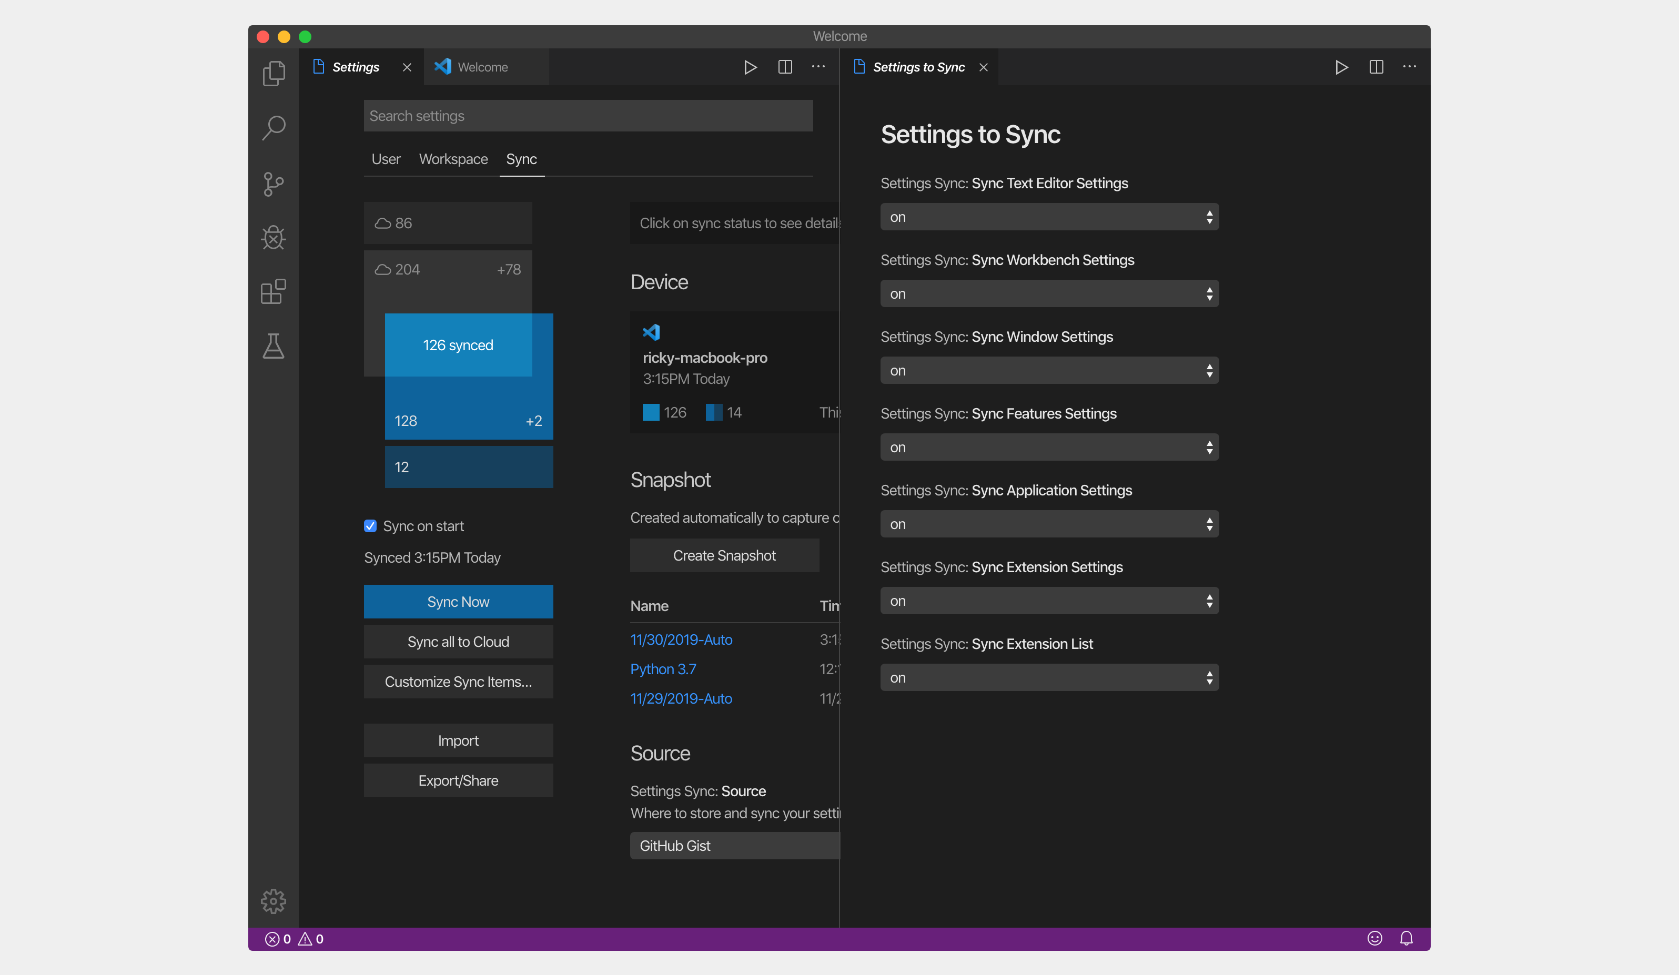Screen dimensions: 1679x975
Task: Open More Actions in left editor group
Action: [818, 67]
